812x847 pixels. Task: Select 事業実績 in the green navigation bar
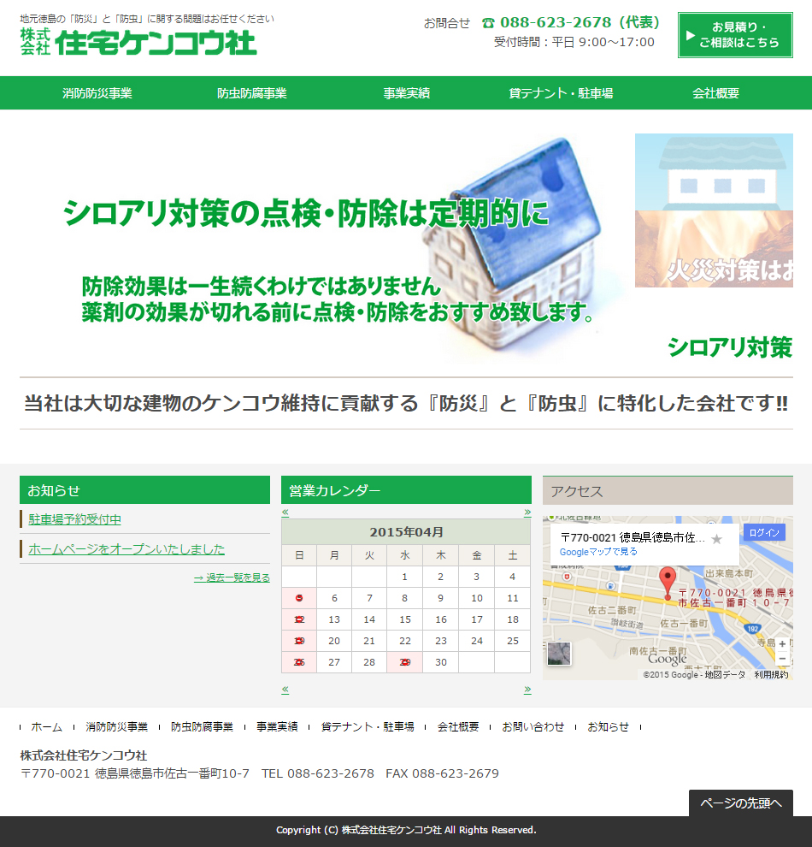[407, 93]
